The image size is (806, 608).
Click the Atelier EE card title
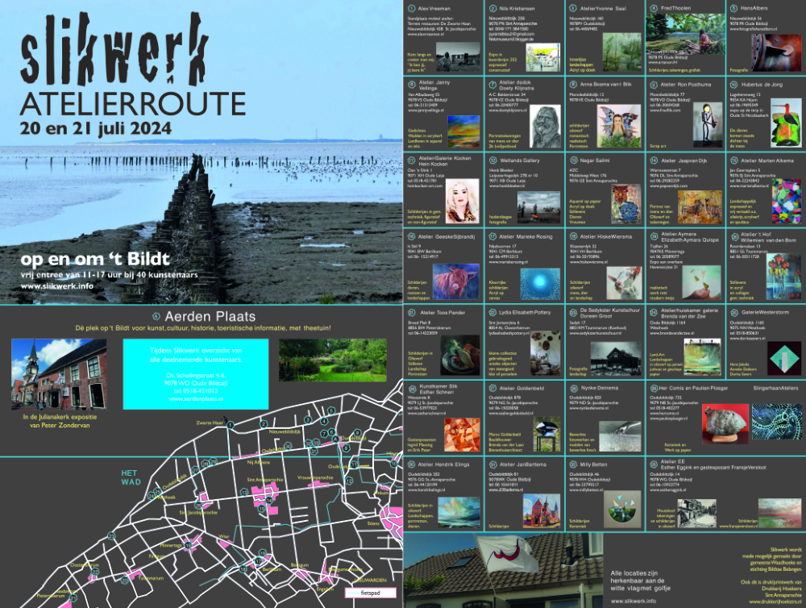(672, 461)
